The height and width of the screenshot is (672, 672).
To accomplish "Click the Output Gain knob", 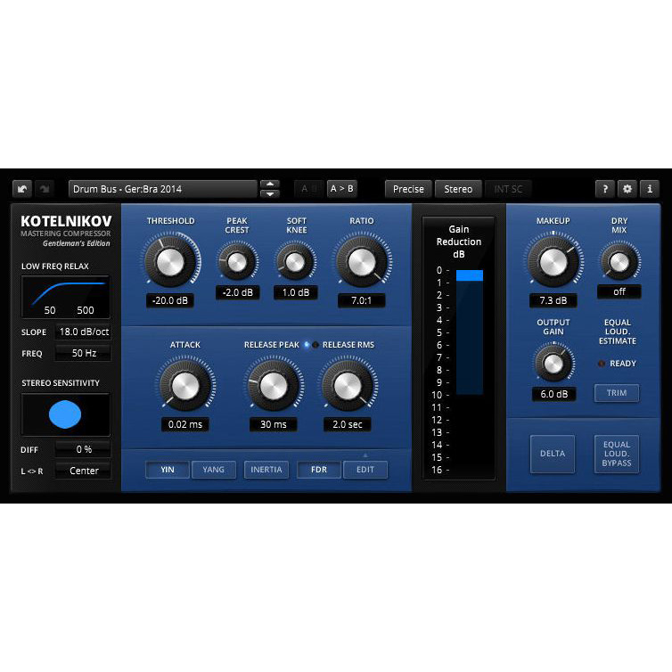I will pos(553,364).
